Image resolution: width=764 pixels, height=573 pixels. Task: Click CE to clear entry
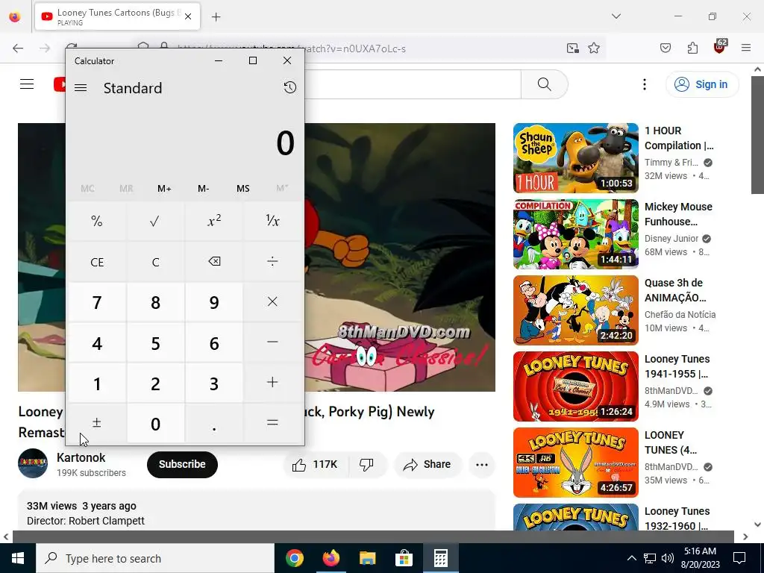[97, 262]
